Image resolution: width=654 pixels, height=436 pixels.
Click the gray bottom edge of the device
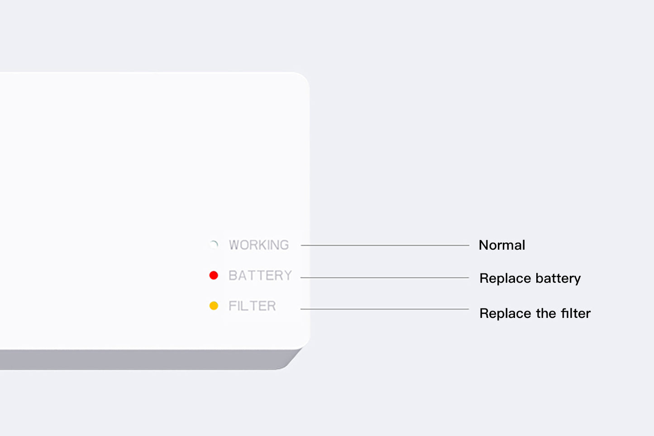145,360
